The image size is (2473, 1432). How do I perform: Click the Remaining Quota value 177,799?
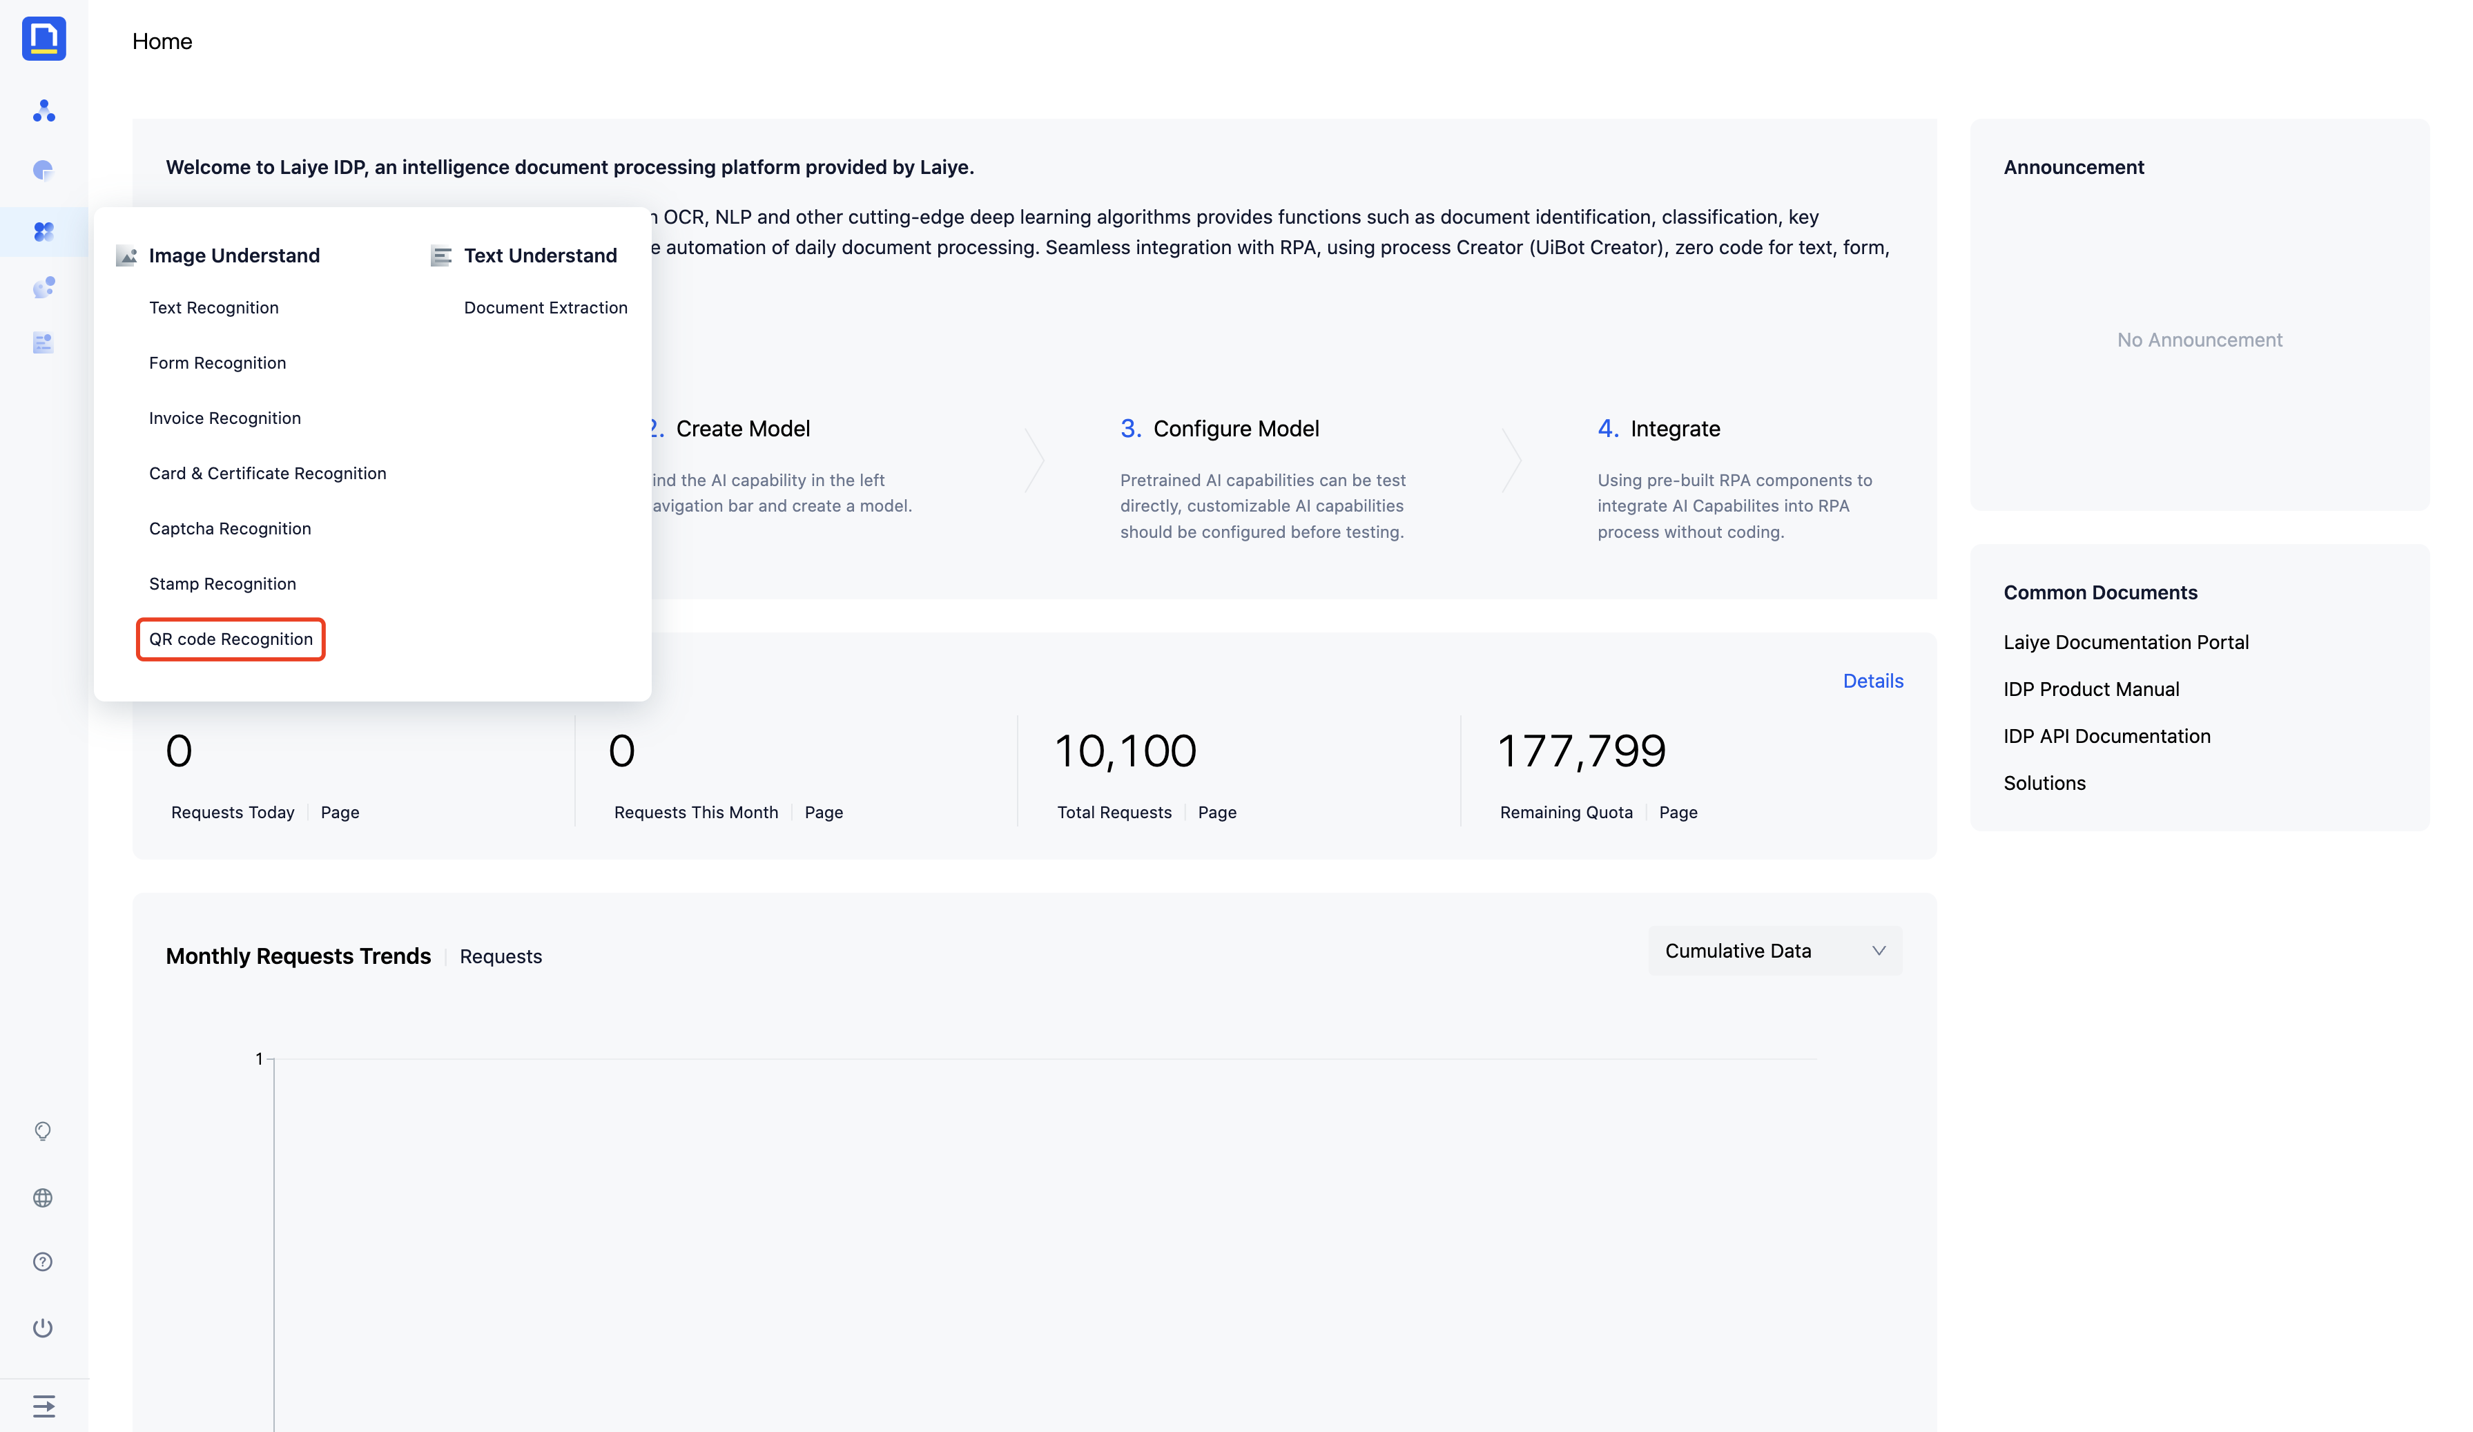pyautogui.click(x=1581, y=752)
